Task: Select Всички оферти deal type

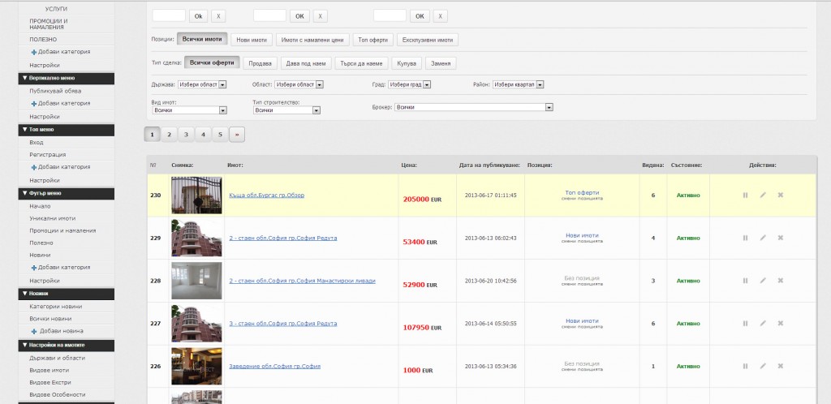Action: coord(212,62)
